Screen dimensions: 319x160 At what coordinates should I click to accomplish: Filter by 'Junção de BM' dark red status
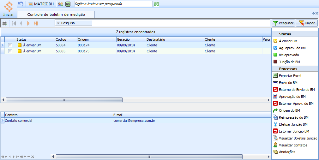point(287,62)
